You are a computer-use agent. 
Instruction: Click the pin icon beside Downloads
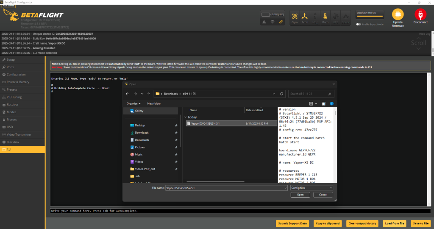point(176,133)
